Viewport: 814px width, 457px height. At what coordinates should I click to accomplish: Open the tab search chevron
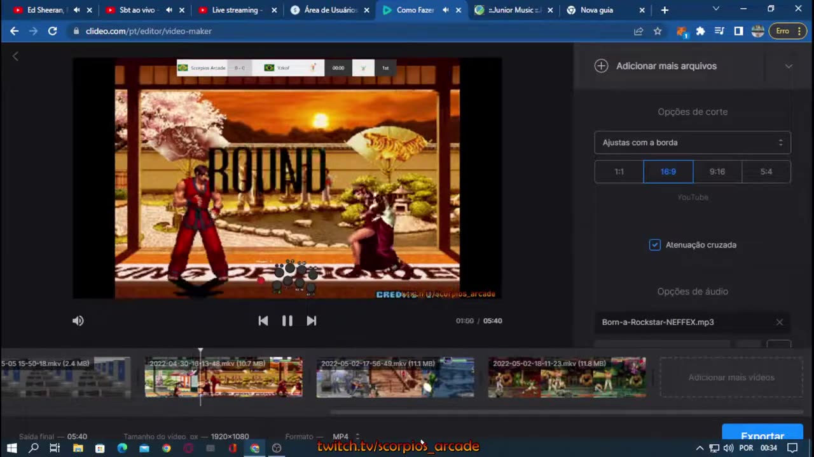(x=716, y=9)
